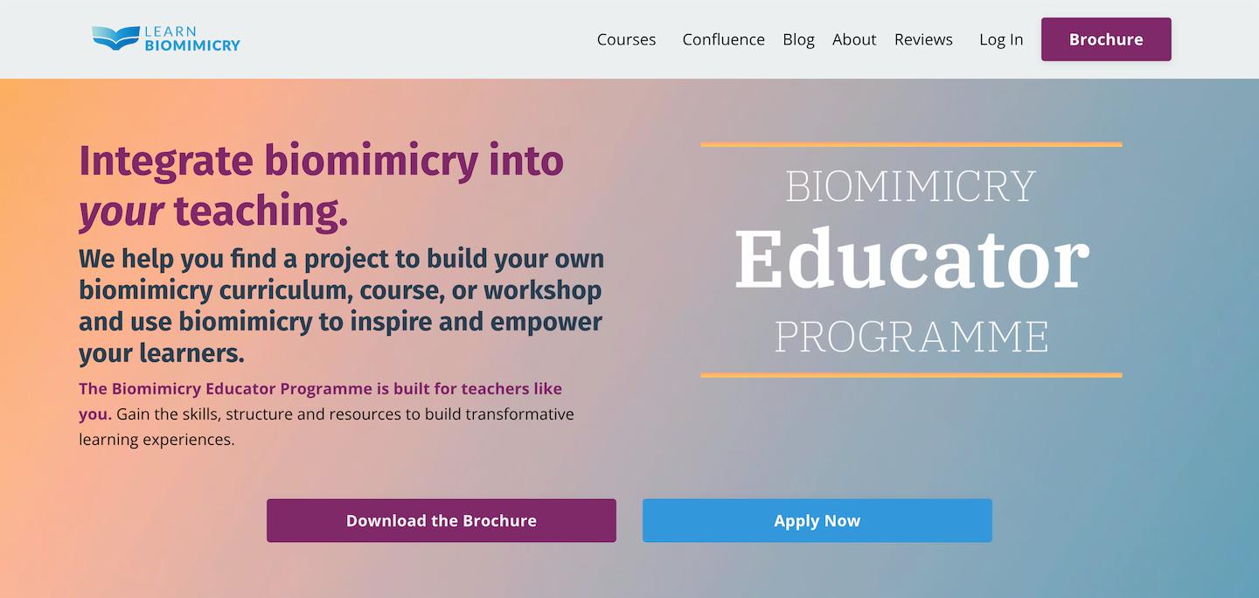Click the Download the Brochure button

(441, 520)
